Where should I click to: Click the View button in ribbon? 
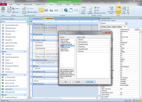(x=3, y=10)
